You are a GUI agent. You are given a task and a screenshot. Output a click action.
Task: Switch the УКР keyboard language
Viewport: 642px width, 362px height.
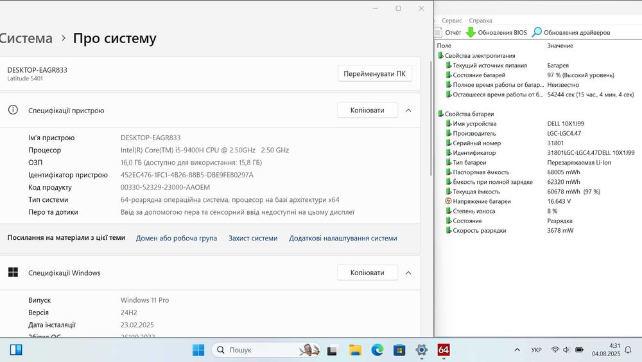536,350
